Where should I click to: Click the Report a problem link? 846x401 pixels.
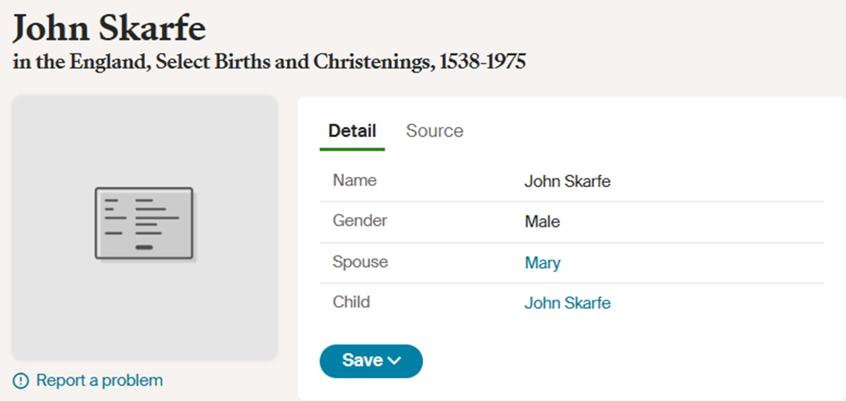coord(99,381)
